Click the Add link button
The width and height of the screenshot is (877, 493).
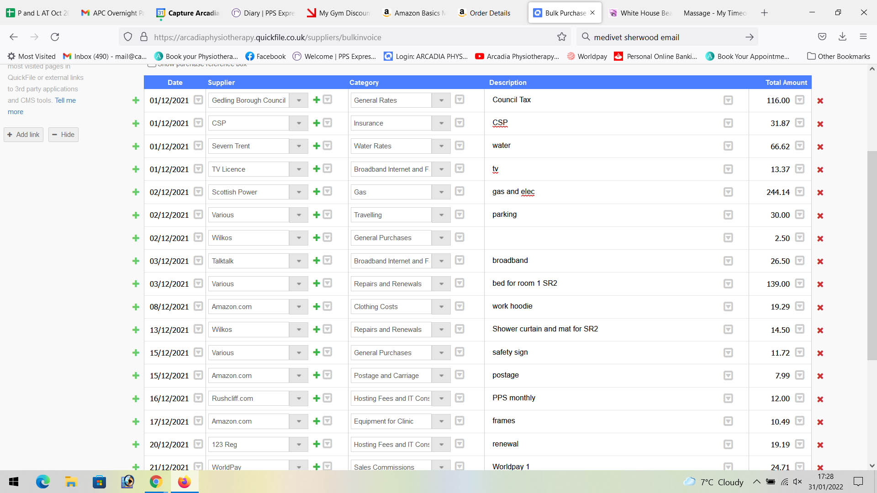point(23,135)
